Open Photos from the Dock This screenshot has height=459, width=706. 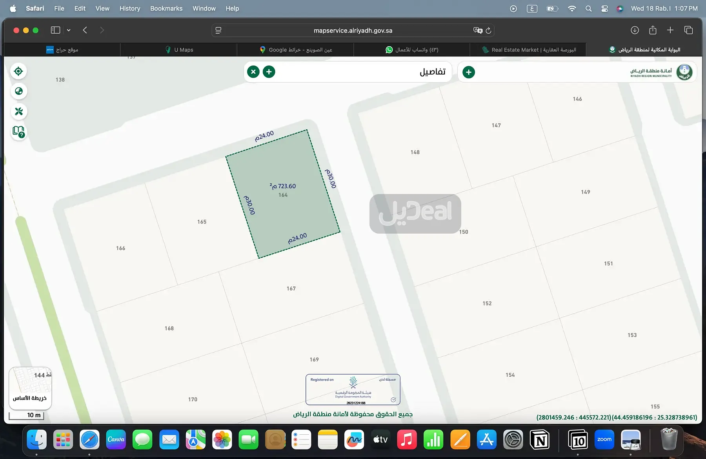click(222, 439)
